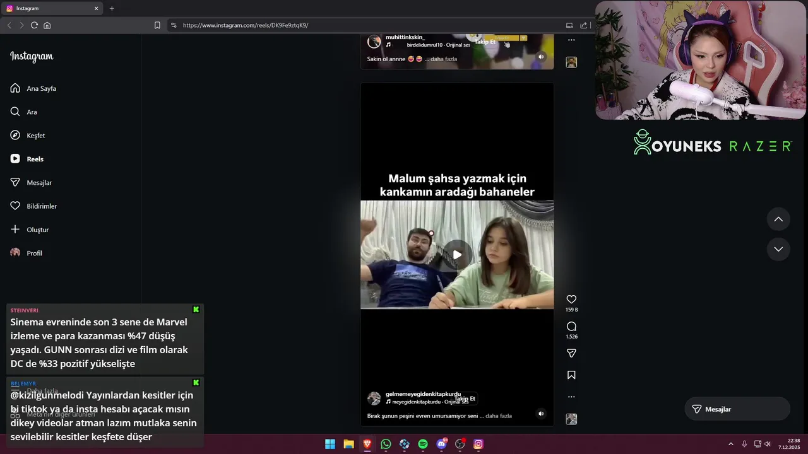808x454 pixels.
Task: Open WhatsApp from taskbar
Action: (386, 444)
